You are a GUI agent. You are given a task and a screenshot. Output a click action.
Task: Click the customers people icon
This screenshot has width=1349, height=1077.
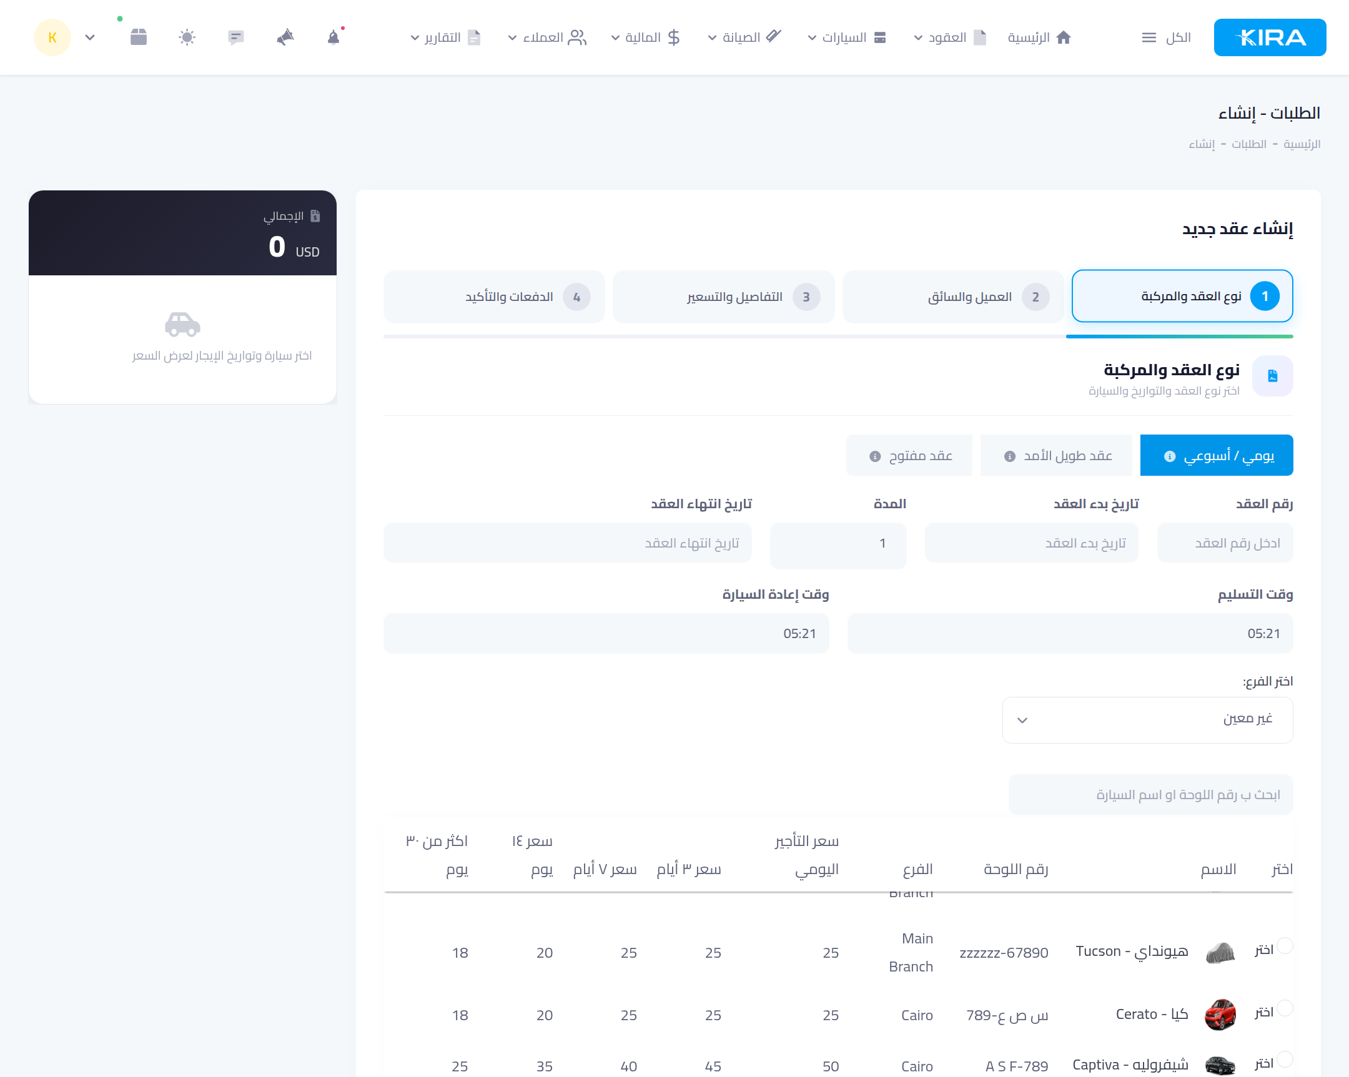pyautogui.click(x=577, y=37)
